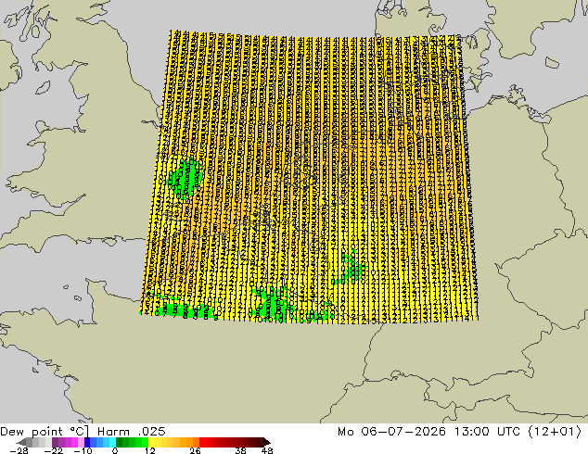The image size is (588, 454).
Task: Click the '13:00 UTC (12+01)' time label
Action: (x=518, y=432)
